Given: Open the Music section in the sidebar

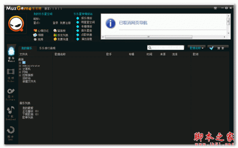Looking at the screenshot, I should (x=11, y=54).
